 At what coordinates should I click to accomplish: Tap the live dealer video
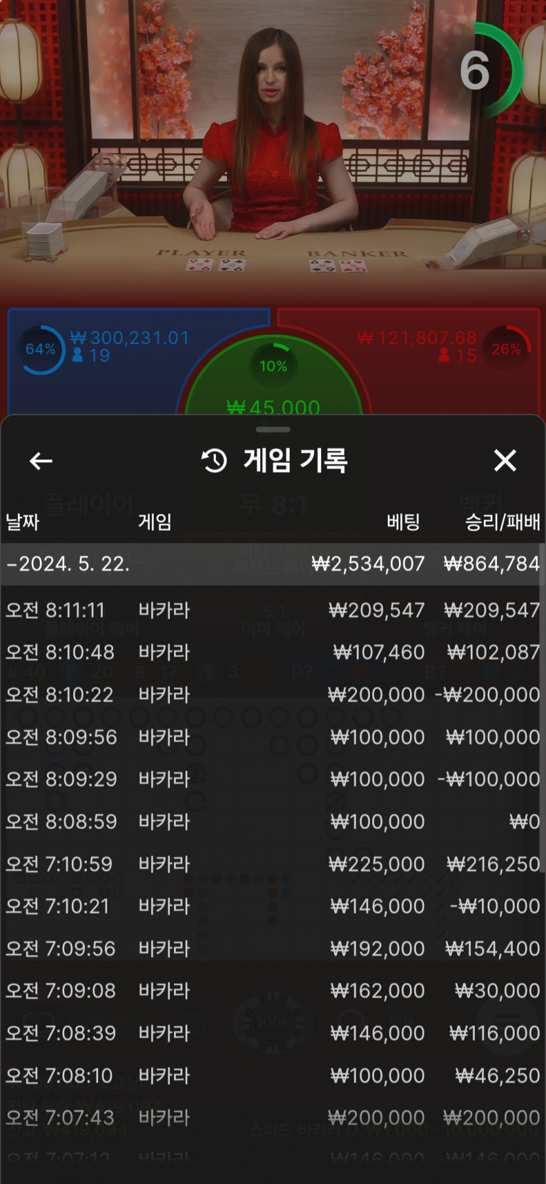click(x=273, y=150)
